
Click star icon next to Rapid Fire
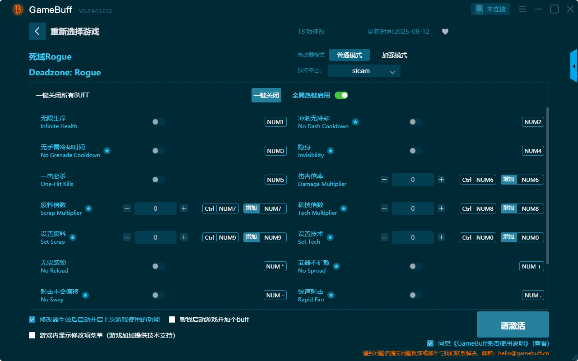coord(331,295)
